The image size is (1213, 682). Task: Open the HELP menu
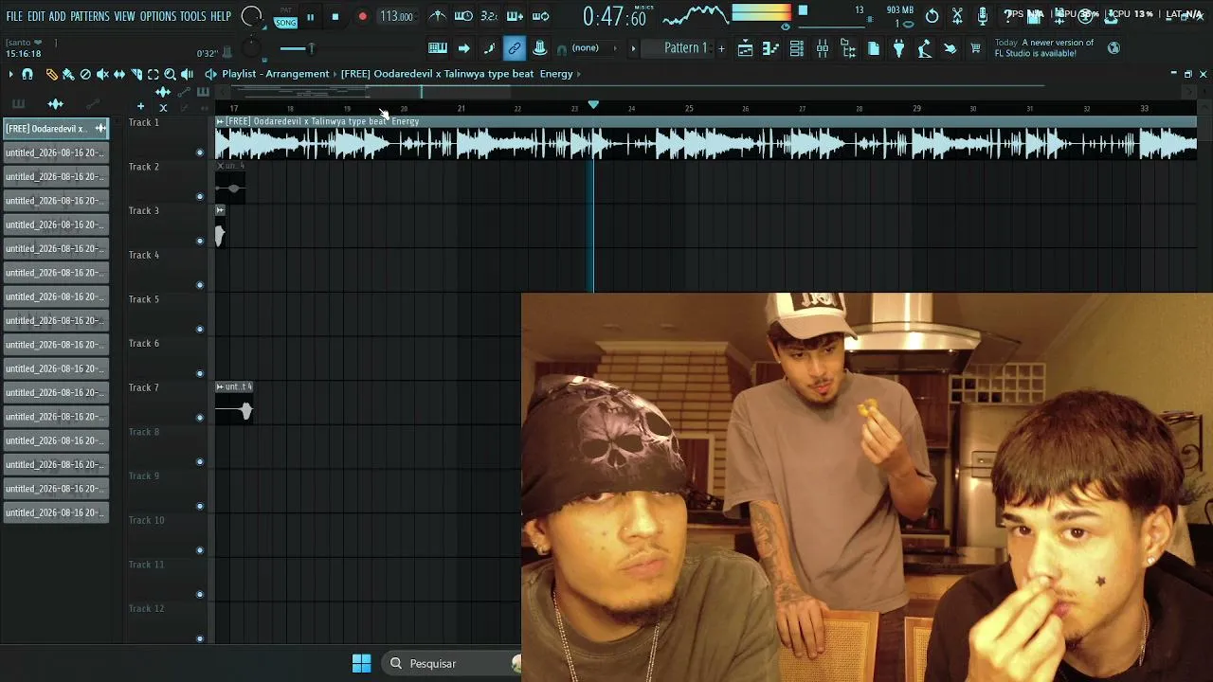pos(221,17)
